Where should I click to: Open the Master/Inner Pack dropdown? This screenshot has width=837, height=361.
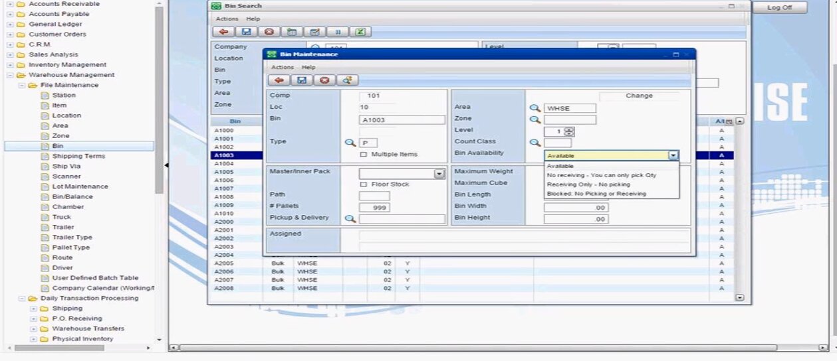click(439, 174)
